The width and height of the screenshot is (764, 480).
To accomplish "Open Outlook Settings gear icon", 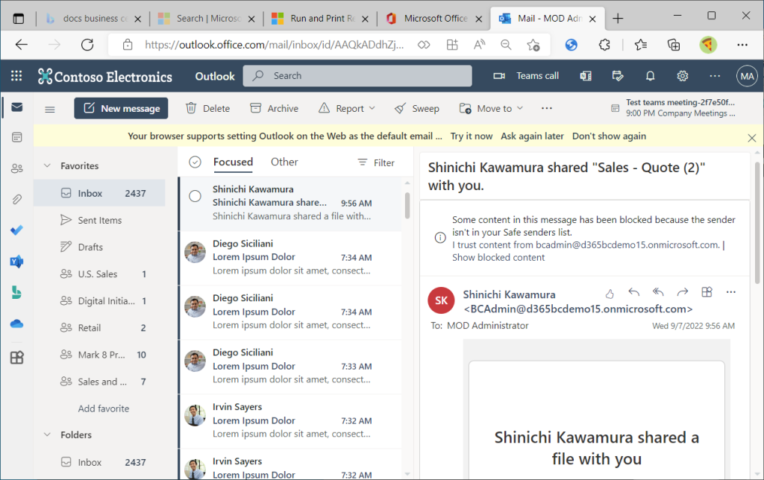I will 683,76.
